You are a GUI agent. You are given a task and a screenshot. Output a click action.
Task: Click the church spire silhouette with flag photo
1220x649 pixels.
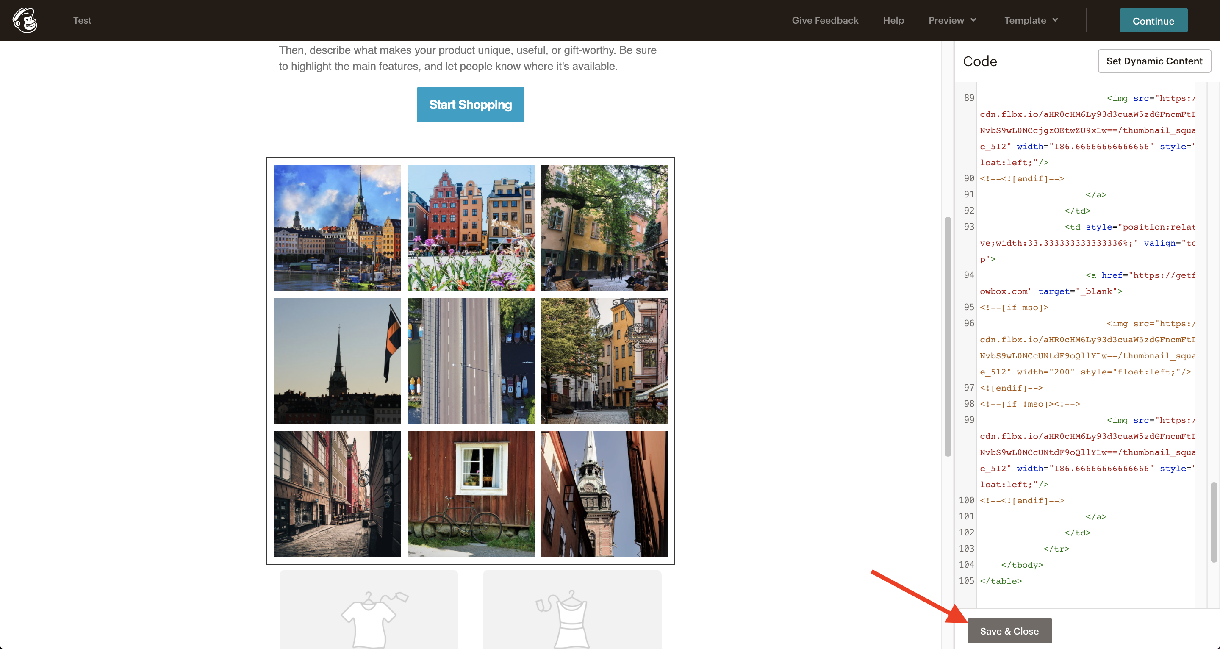click(337, 361)
